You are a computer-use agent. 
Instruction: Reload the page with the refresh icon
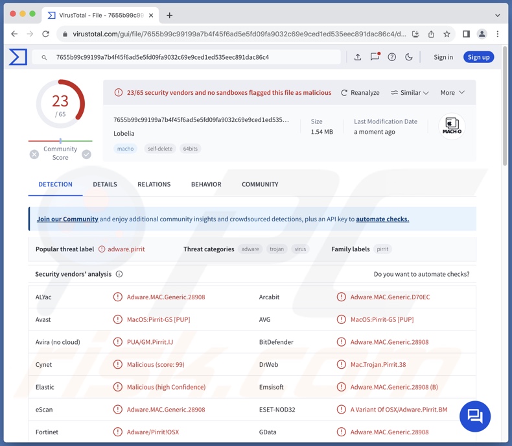46,34
